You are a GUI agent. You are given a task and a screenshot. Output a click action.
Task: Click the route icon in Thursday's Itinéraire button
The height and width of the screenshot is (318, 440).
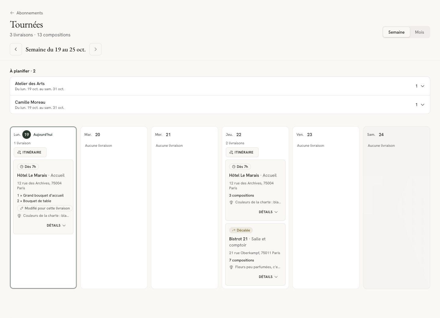(x=231, y=152)
